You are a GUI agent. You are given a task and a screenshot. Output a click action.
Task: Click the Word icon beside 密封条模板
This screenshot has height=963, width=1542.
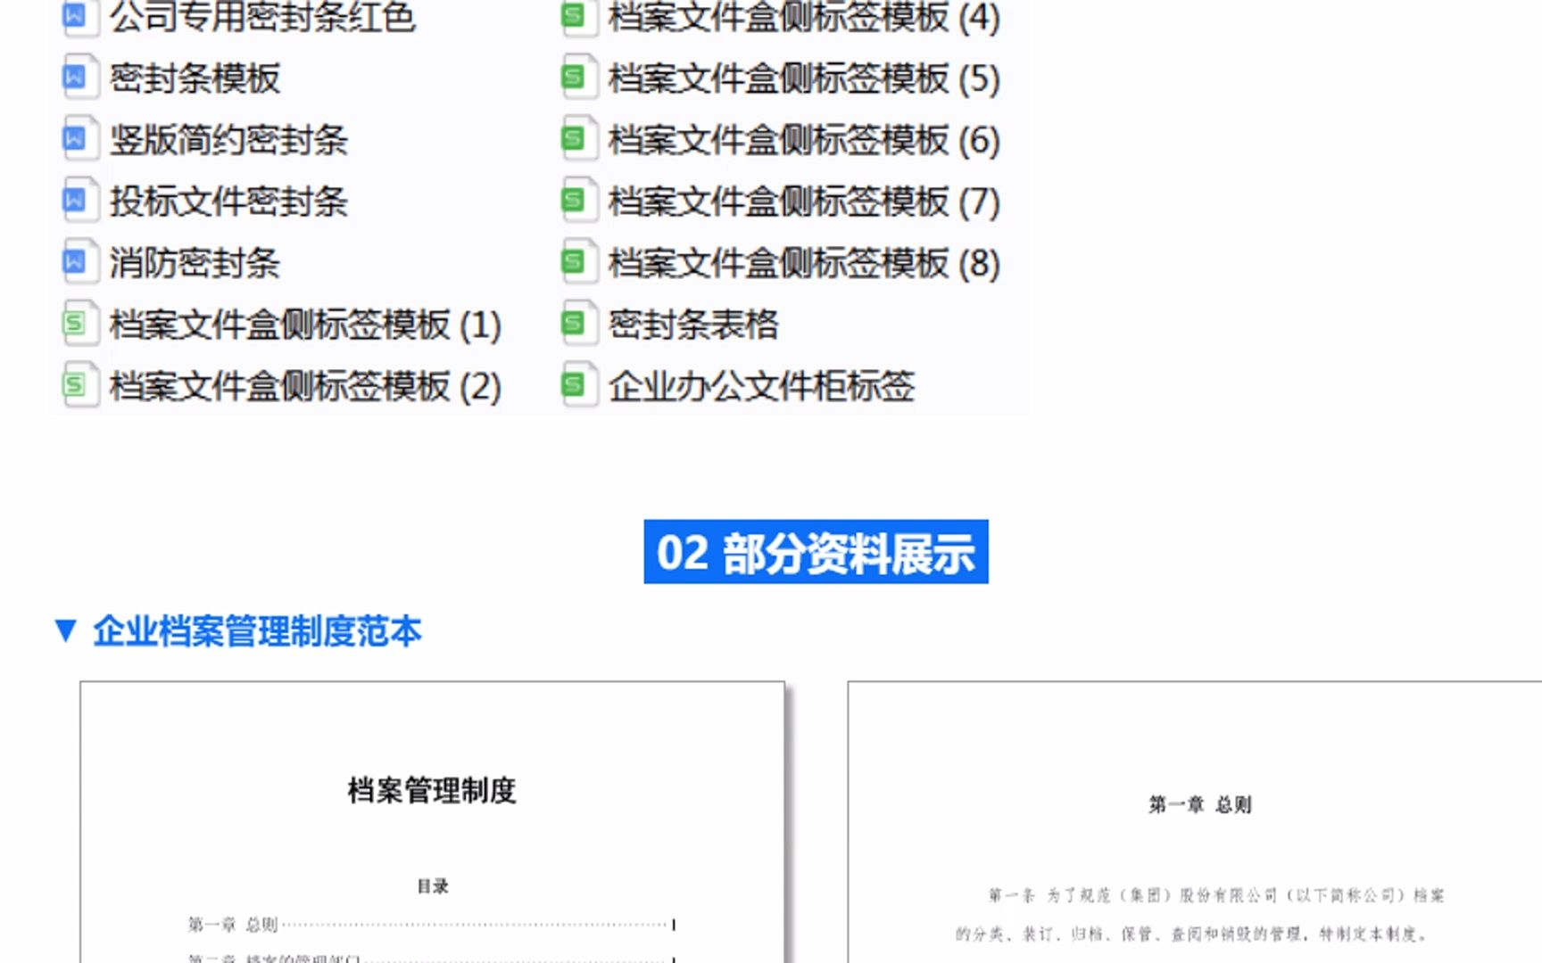(79, 78)
